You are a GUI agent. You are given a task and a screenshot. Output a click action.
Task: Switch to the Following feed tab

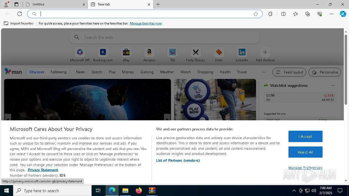coord(58,72)
